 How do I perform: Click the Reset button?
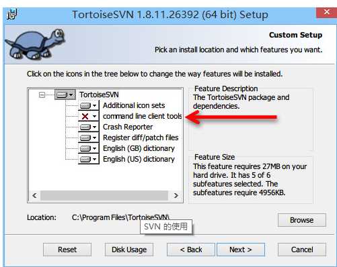[x=67, y=250]
